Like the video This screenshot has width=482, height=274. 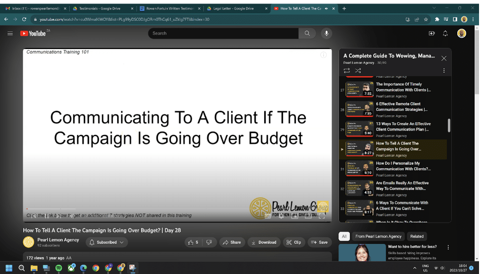(193, 242)
